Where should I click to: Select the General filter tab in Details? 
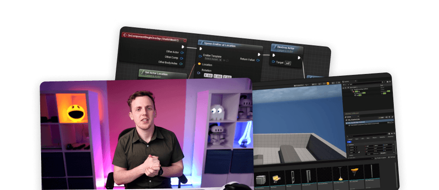point(350,139)
